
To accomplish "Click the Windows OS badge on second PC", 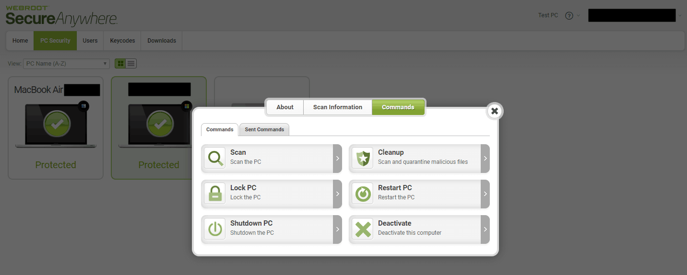I will tap(186, 106).
